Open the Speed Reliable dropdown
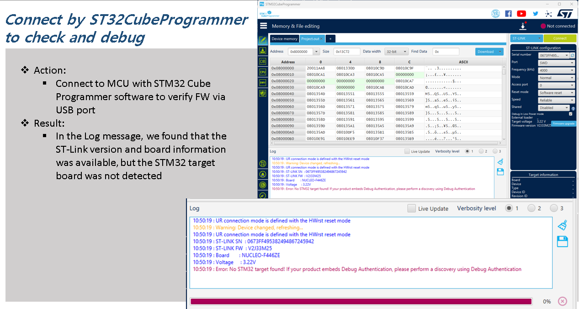The height and width of the screenshot is (309, 579). pos(556,100)
